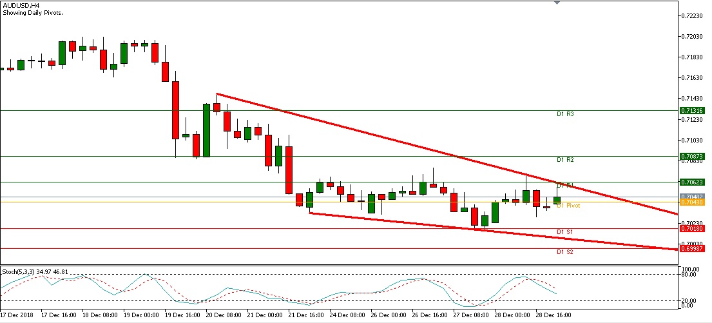This screenshot has height=323, width=712.
Task: Click the '17 Dec 2018' date label
Action: (x=17, y=316)
